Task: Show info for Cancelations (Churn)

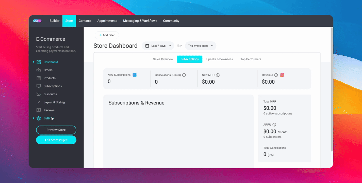Action: 184,75
